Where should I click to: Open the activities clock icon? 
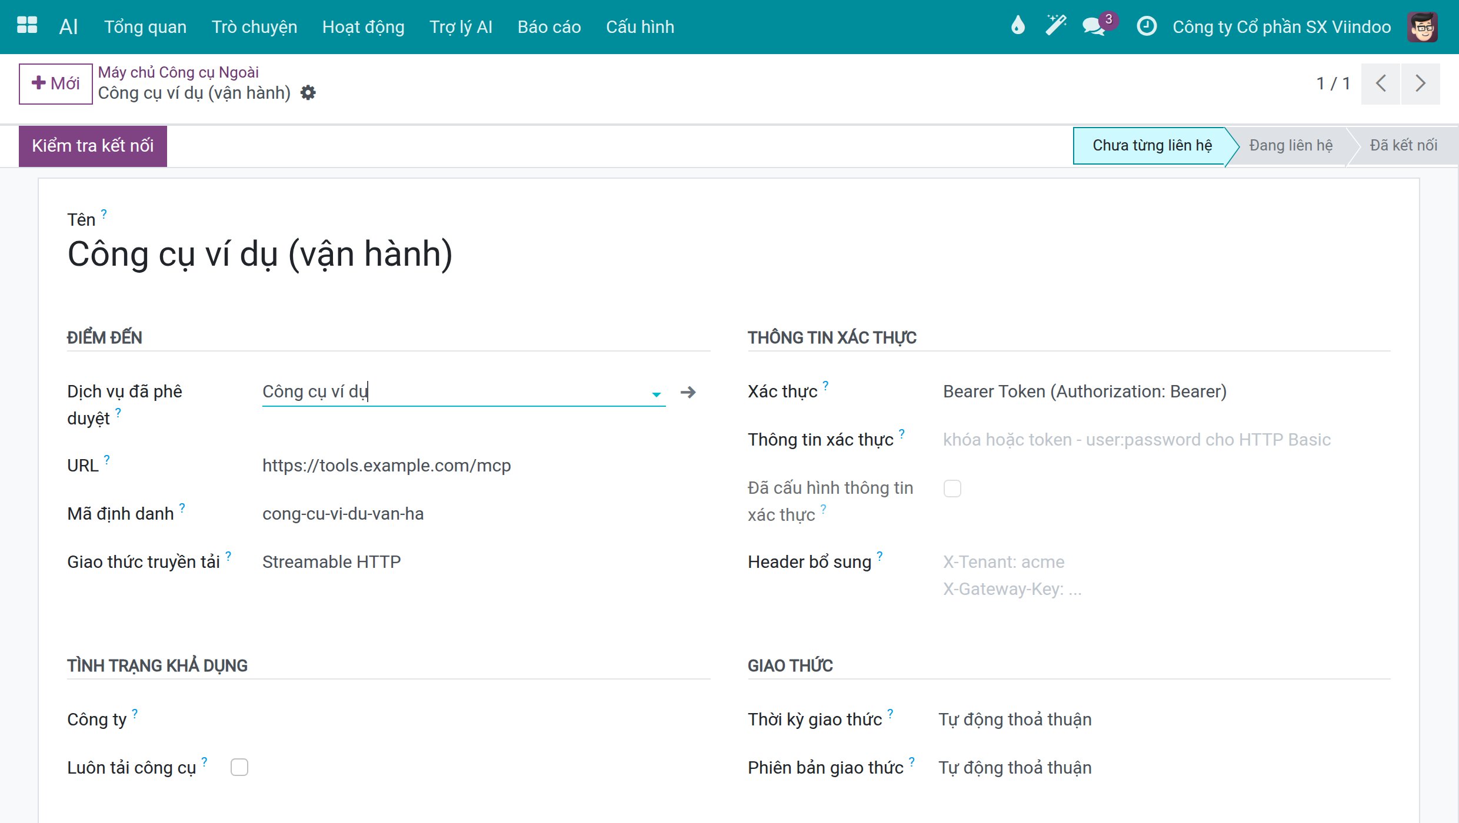1146,26
